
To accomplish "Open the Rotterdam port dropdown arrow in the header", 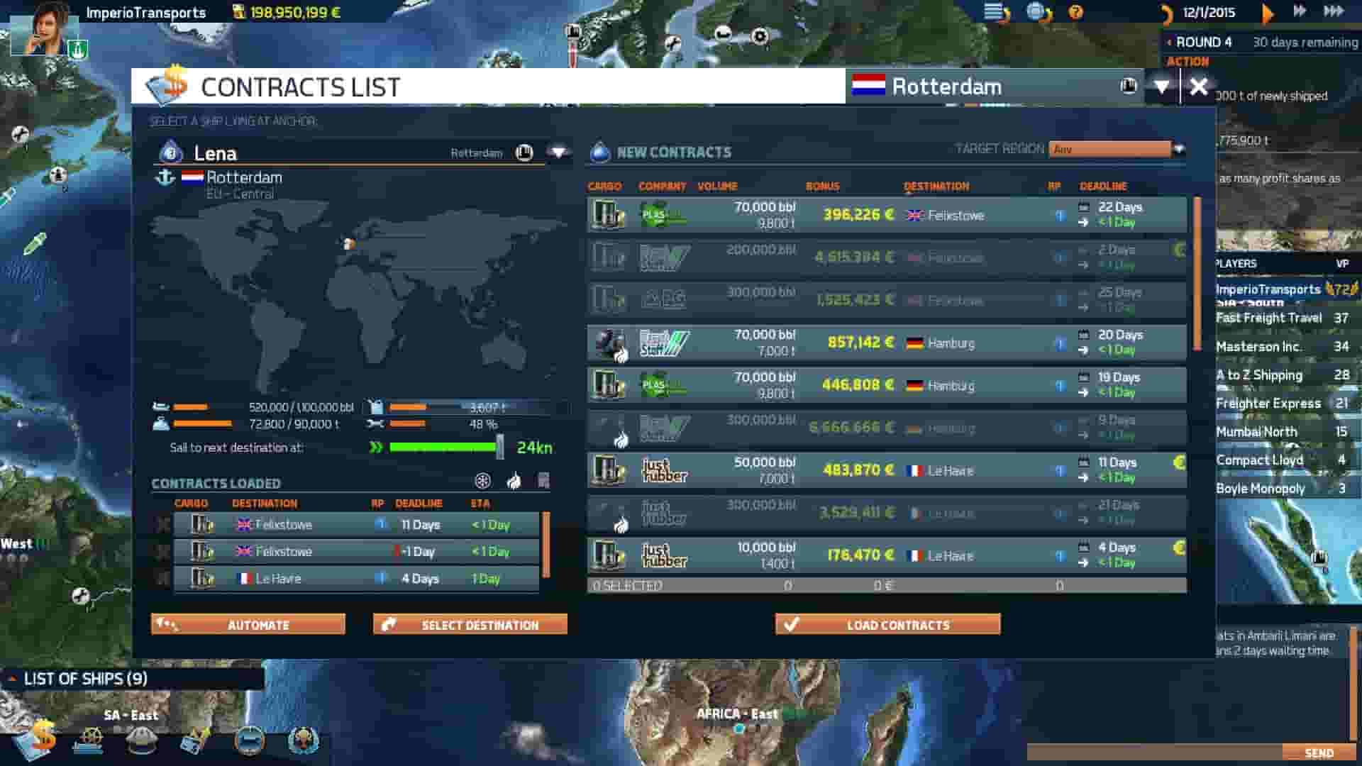I will tap(1161, 87).
